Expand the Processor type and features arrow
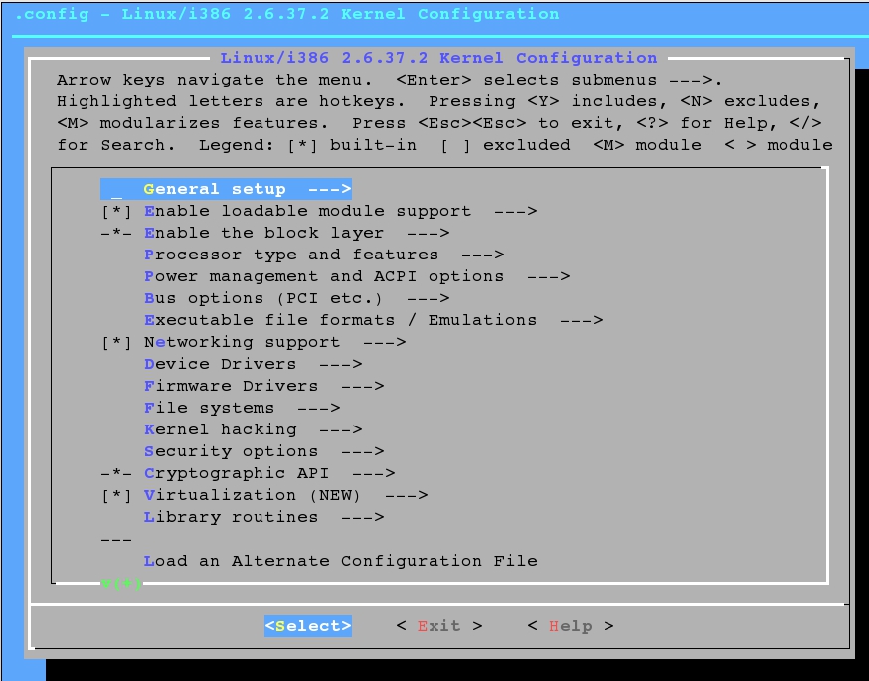 coord(483,255)
